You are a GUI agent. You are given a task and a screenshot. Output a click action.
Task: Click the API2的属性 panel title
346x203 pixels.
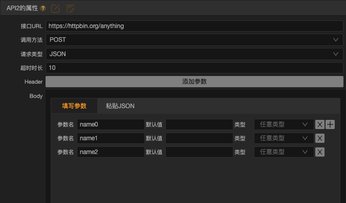click(22, 8)
